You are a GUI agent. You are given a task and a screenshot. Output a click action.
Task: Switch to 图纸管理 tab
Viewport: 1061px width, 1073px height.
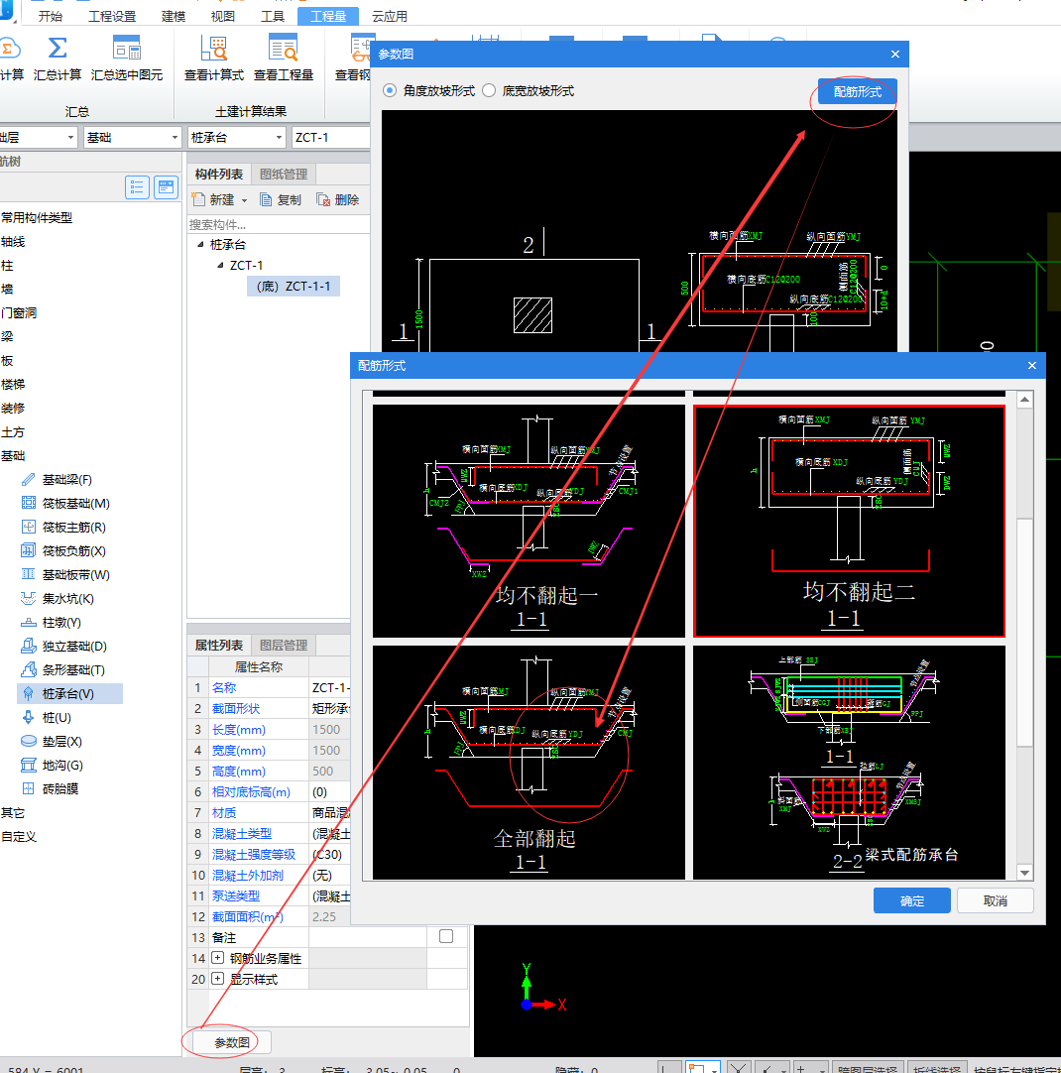284,174
